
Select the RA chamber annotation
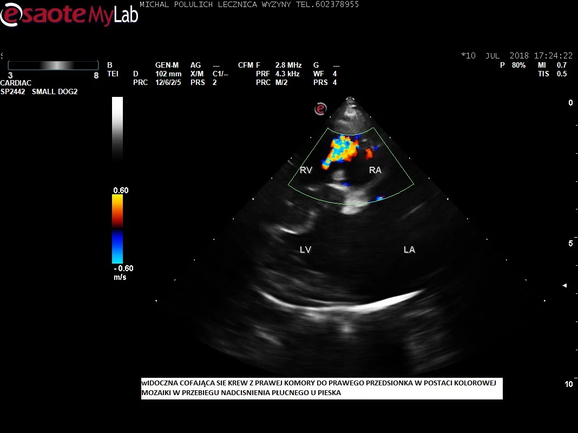tap(375, 170)
